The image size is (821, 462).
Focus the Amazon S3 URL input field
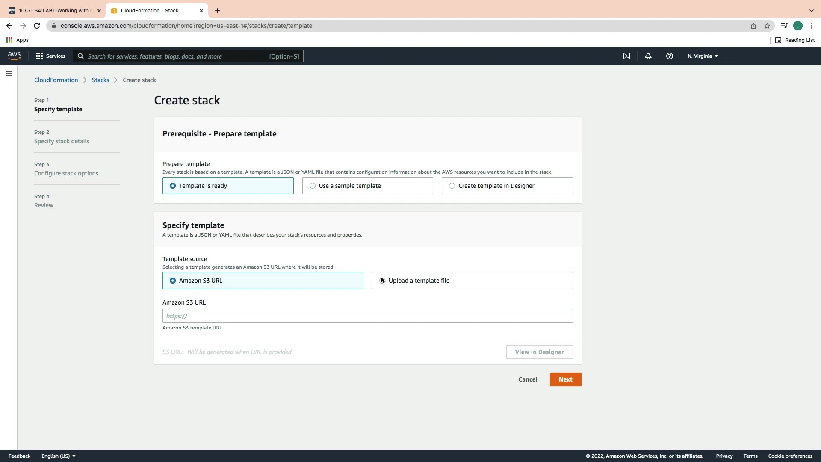(x=367, y=316)
